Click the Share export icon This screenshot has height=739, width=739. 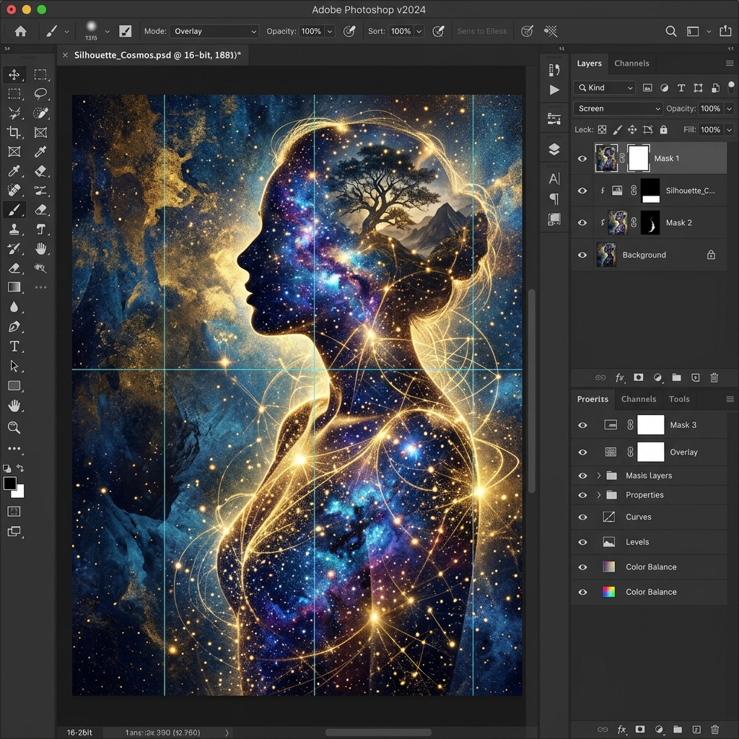pyautogui.click(x=725, y=31)
